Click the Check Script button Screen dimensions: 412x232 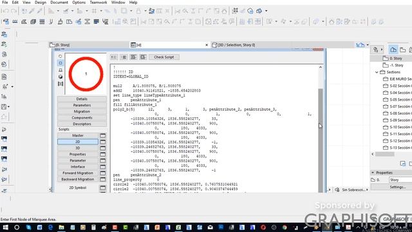pos(164,57)
